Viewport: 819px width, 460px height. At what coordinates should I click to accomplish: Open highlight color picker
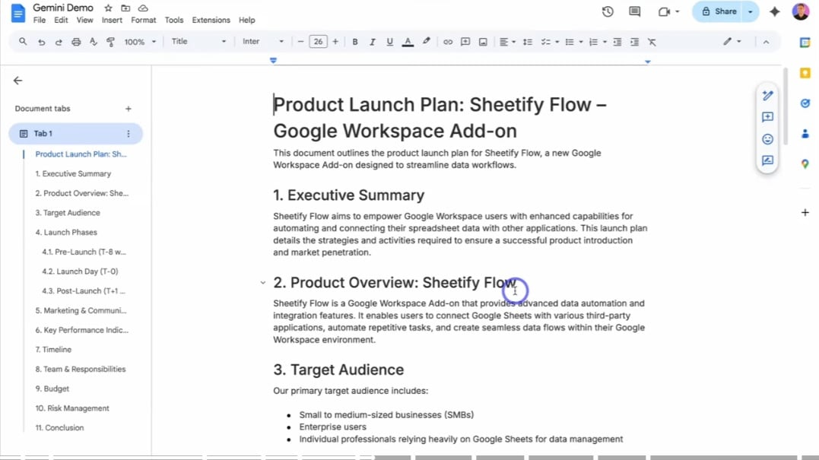click(x=426, y=42)
